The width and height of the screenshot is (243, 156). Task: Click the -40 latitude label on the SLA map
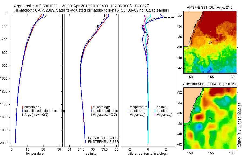(179, 134)
